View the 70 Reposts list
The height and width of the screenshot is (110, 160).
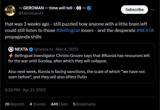pos(15,104)
